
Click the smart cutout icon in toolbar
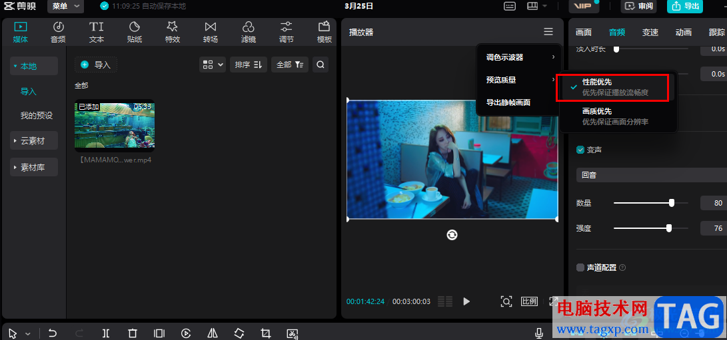[x=292, y=333]
